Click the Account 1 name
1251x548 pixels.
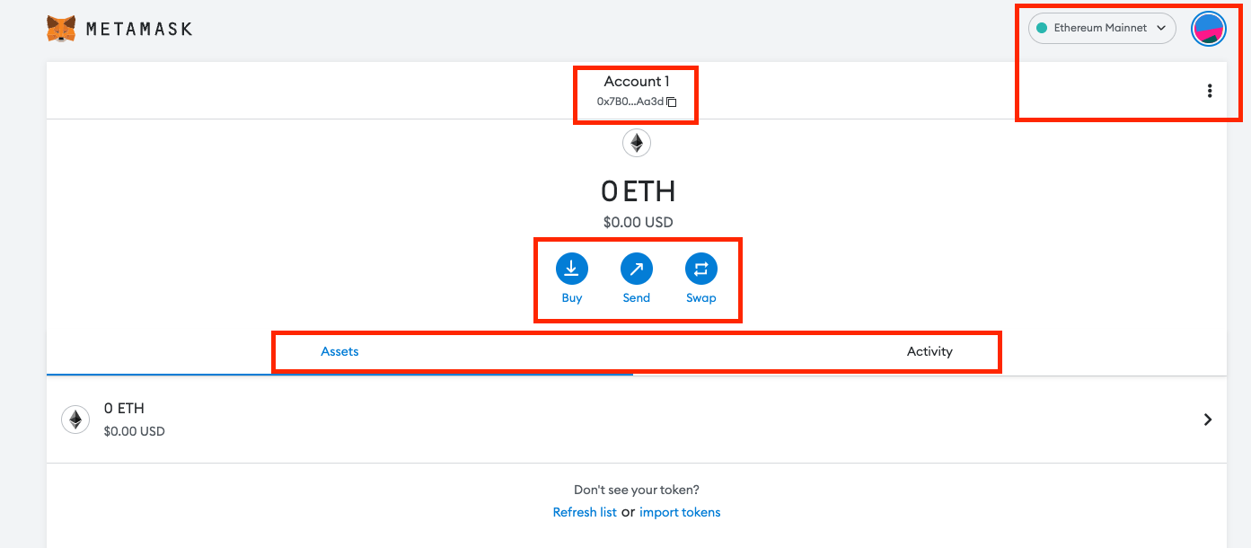(637, 82)
